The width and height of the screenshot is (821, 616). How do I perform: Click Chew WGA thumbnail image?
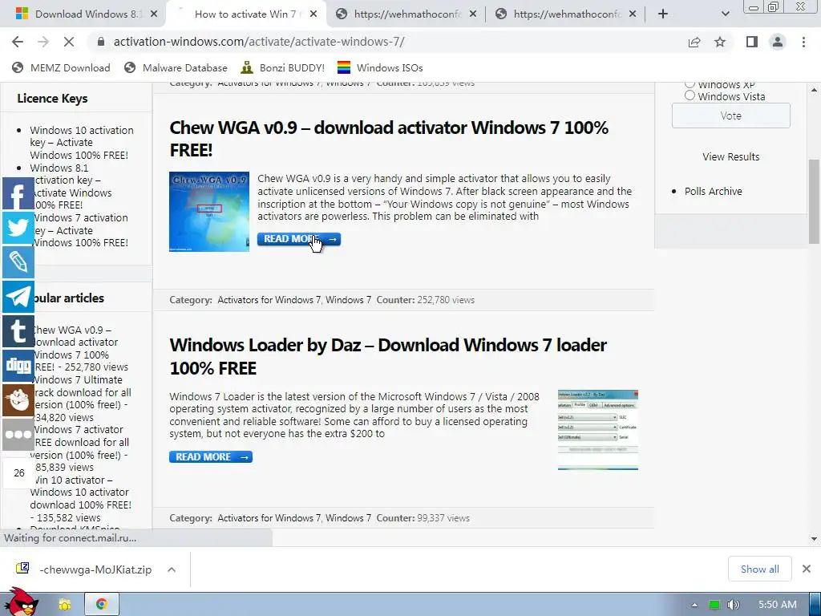209,212
